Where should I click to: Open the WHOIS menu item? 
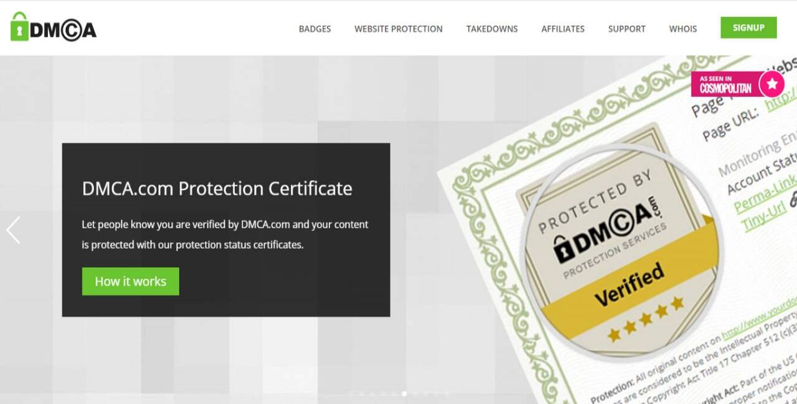pyautogui.click(x=683, y=29)
